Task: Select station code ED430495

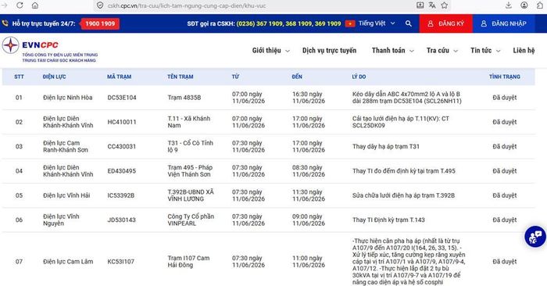Action: 122,171
